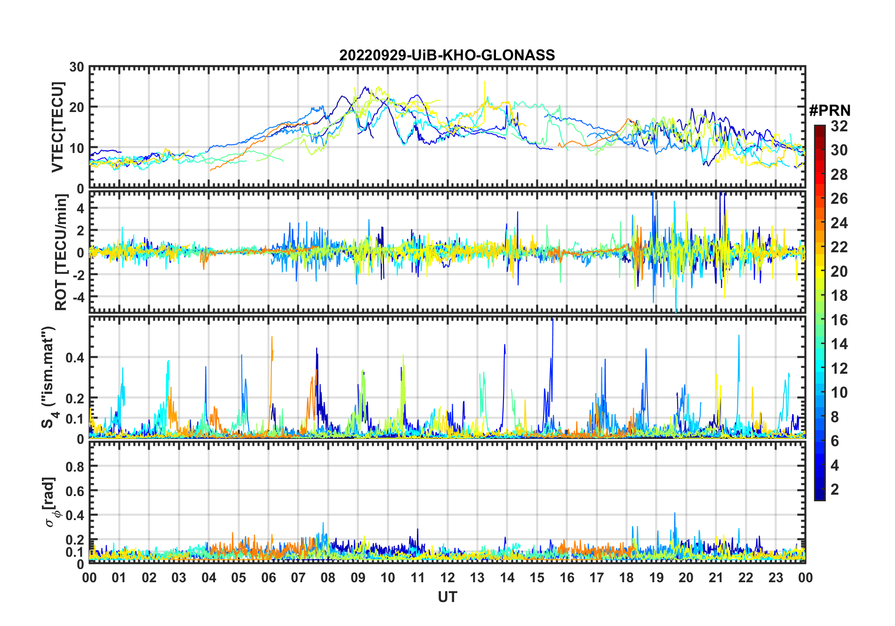The image size is (895, 626).
Task: Click UT axis tick label 21
Action: 716,578
